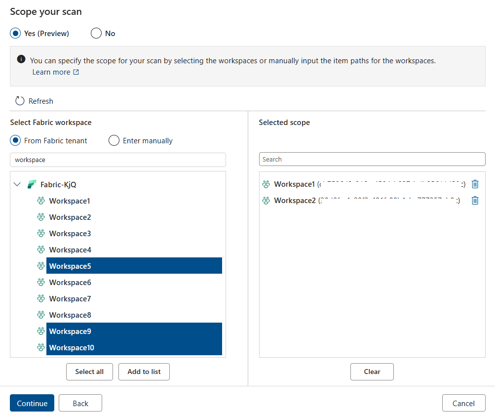The width and height of the screenshot is (495, 415).
Task: Click the workspace icon beside Workspace1
Action: (x=40, y=201)
